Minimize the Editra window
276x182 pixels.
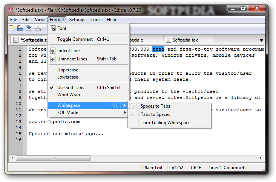click(233, 8)
